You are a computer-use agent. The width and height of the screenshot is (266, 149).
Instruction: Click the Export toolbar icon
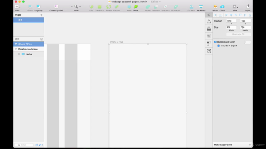coord(248,7)
